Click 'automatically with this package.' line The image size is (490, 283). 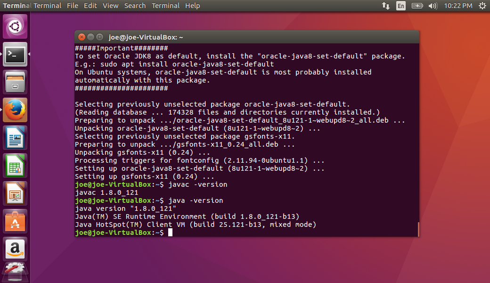point(142,80)
